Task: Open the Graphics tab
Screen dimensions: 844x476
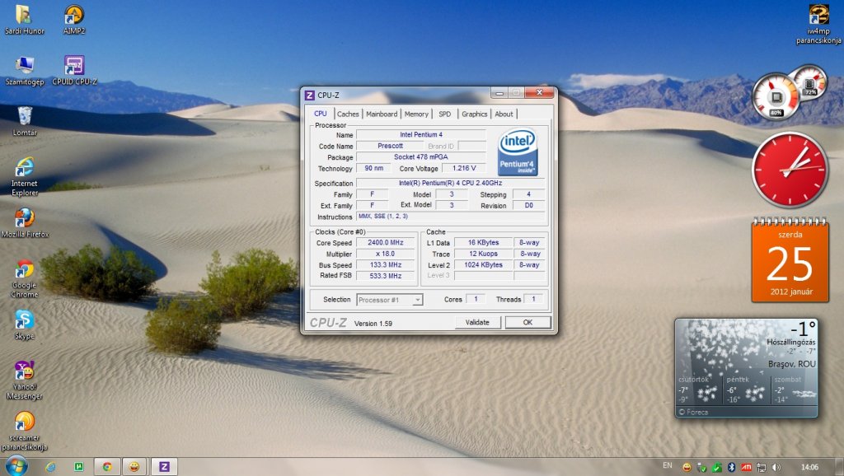Action: coord(474,114)
